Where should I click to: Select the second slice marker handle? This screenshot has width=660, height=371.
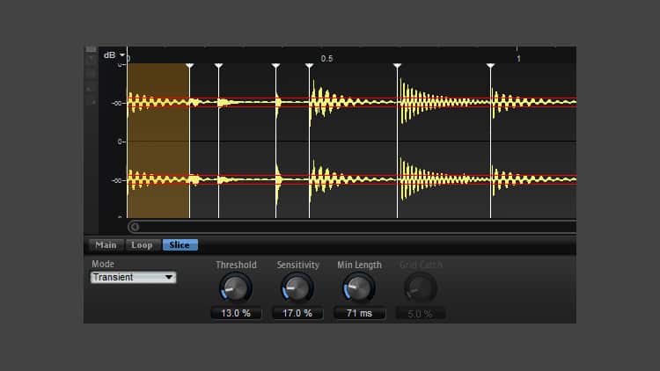pyautogui.click(x=218, y=66)
